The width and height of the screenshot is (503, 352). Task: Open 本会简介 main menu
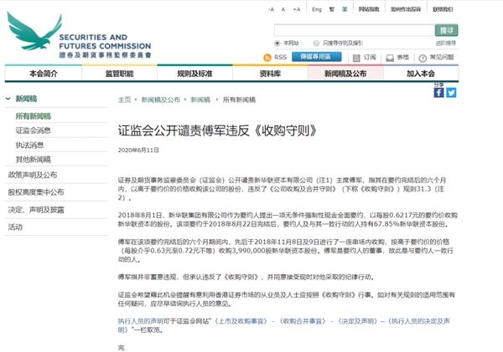click(x=44, y=74)
